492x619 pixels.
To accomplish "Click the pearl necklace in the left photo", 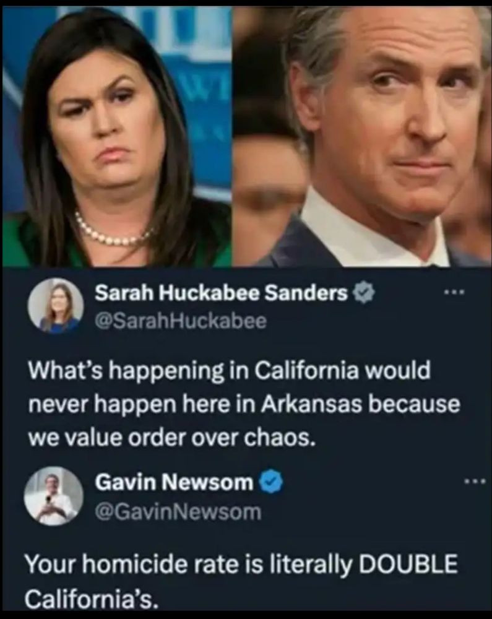I will [x=113, y=232].
